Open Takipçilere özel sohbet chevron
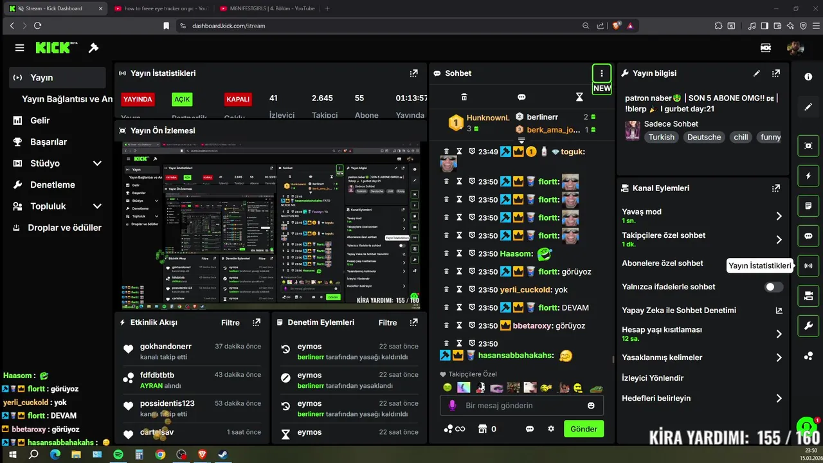 [x=779, y=240]
